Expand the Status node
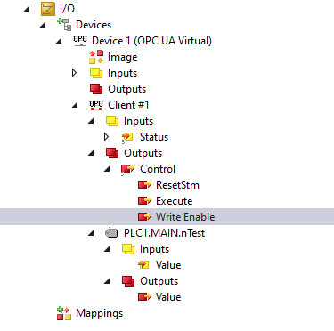This screenshot has height=331, width=334. 107,137
